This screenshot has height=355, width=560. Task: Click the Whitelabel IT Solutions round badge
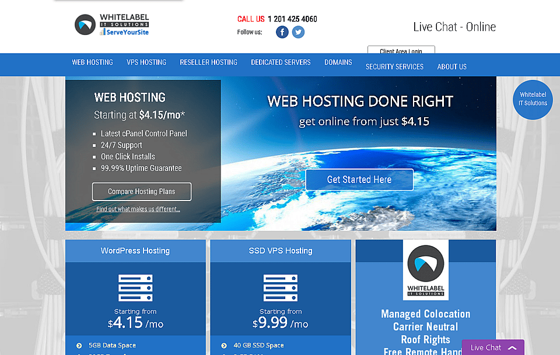[x=533, y=99]
